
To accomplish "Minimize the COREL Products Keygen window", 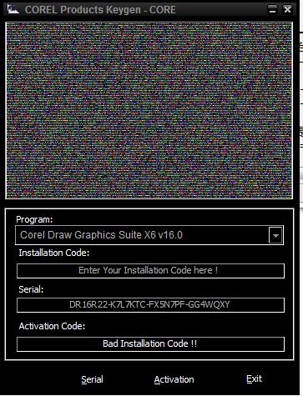I will click(x=273, y=10).
